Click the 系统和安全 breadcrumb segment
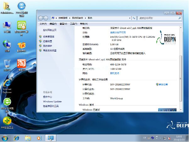The height and width of the screenshot is (142, 189). pos(78,18)
